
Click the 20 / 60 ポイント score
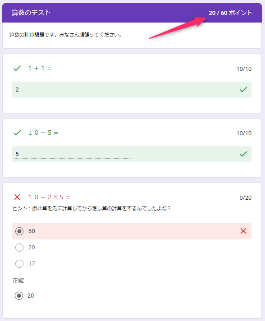[x=230, y=13]
